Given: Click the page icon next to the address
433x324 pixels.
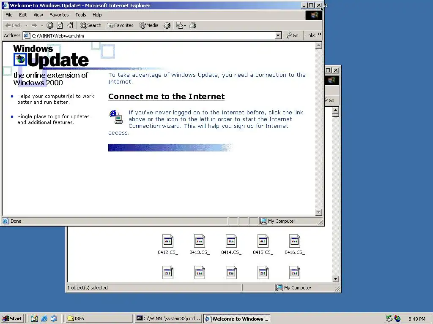Looking at the screenshot, I should pos(27,35).
